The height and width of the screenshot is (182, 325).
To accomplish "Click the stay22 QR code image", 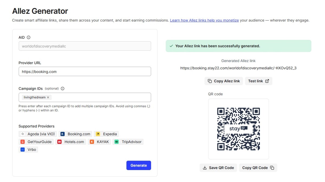I will [x=238, y=129].
